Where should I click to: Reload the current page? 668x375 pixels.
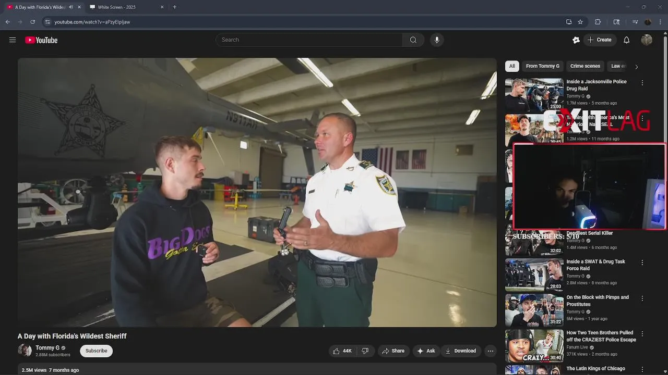[33, 22]
